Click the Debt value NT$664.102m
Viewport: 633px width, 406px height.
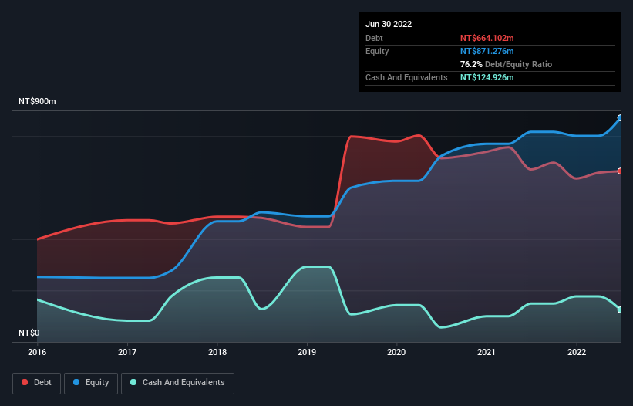(x=487, y=38)
